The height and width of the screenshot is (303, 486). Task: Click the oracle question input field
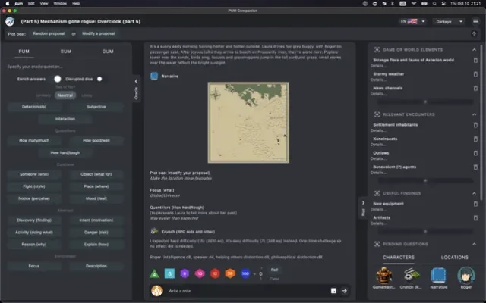point(67,67)
